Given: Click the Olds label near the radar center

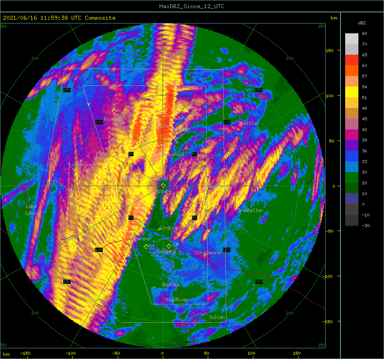Looking at the screenshot, I should tap(163, 178).
